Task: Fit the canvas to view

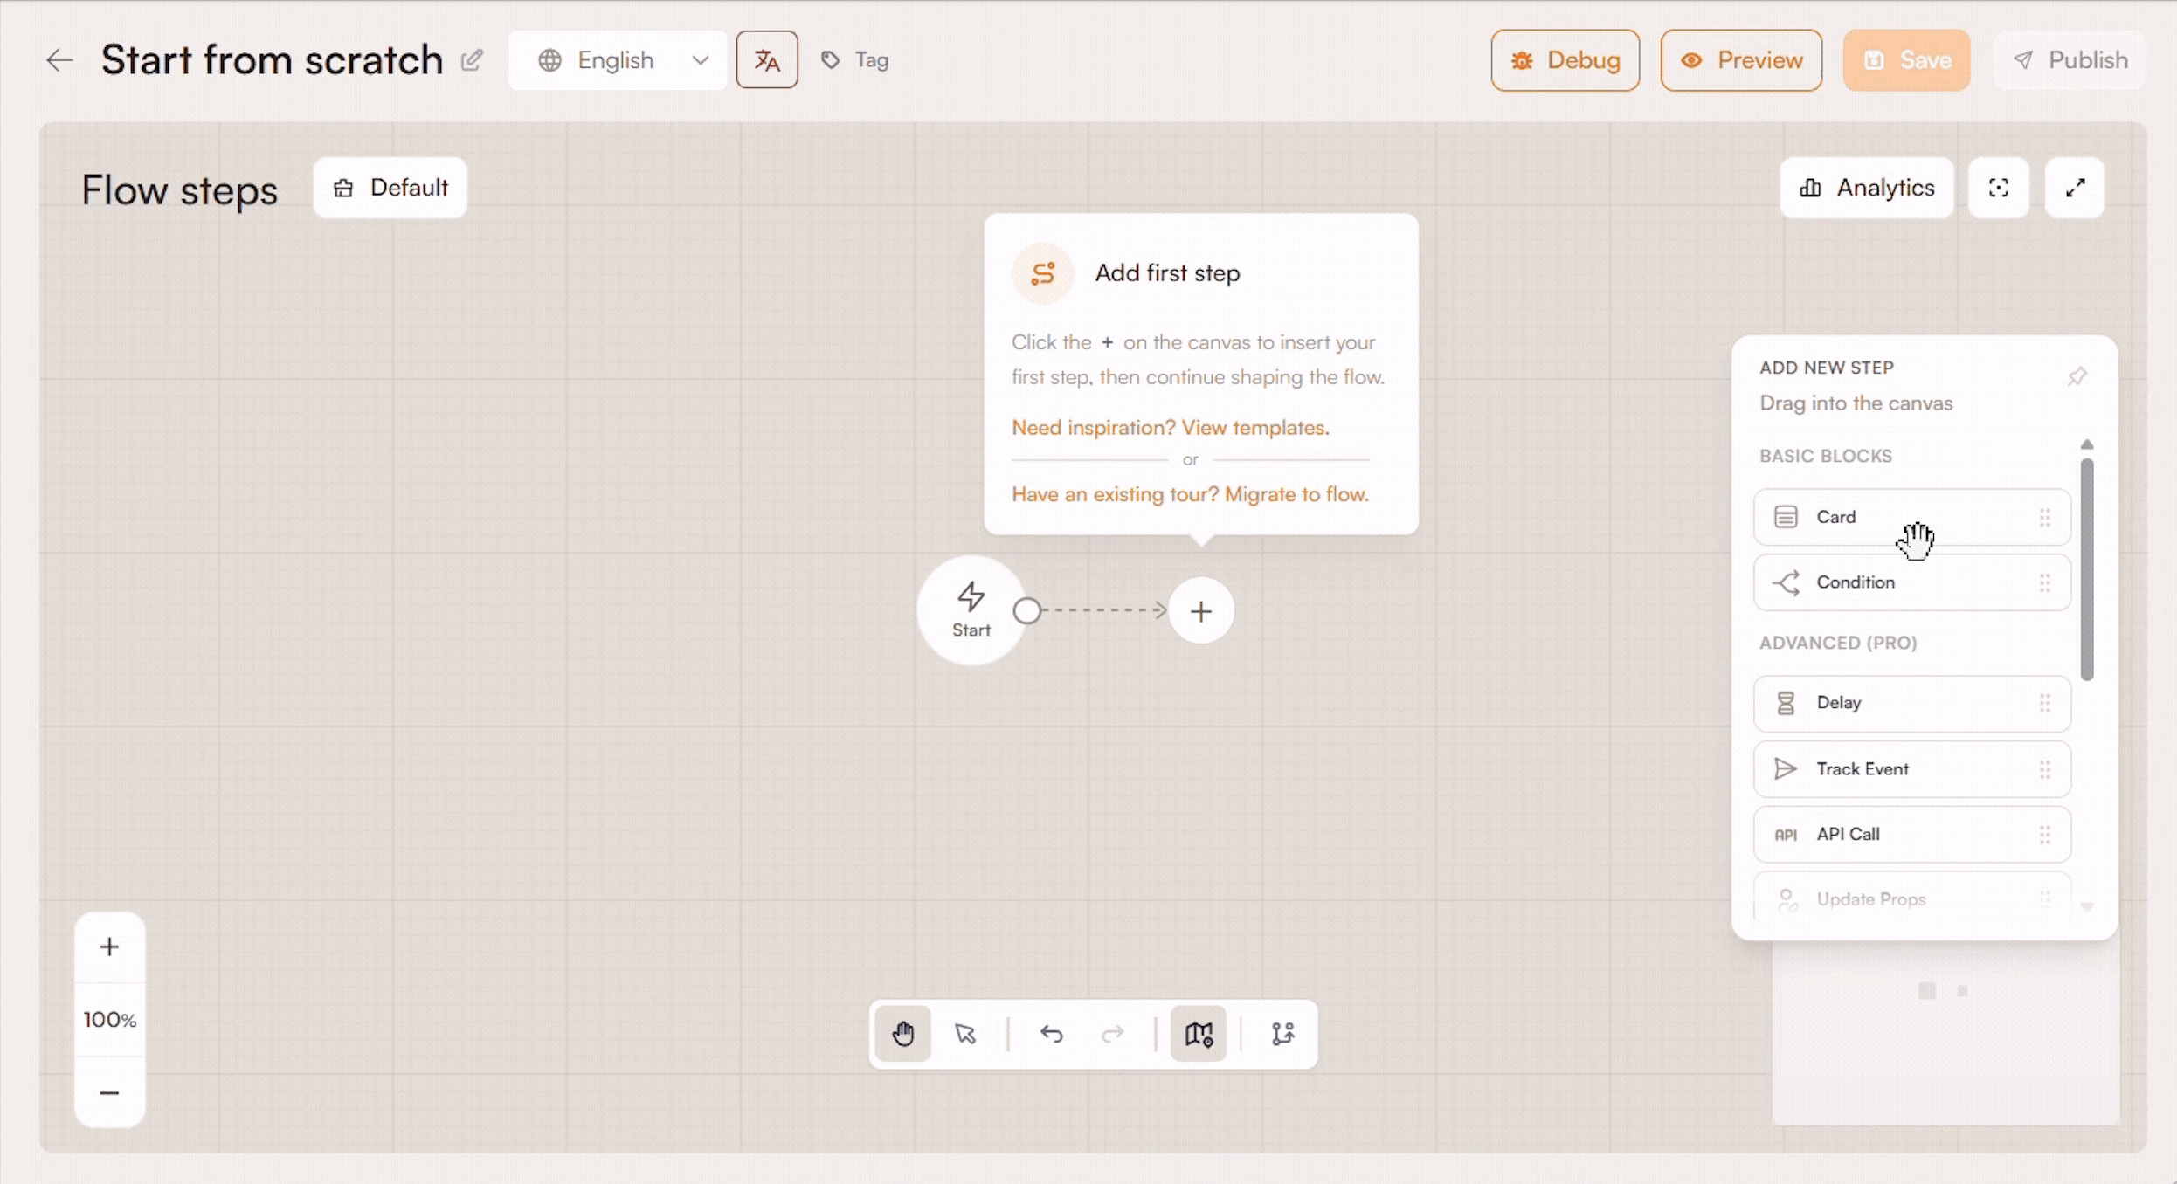Action: (x=1998, y=188)
